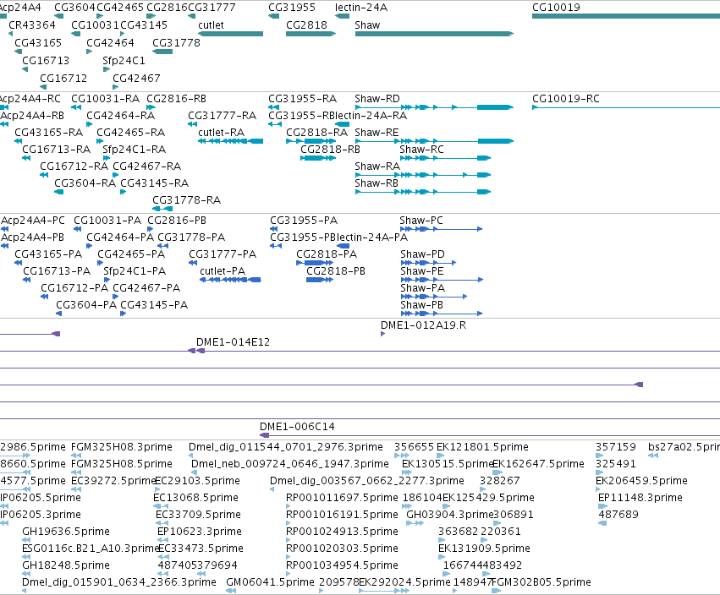This screenshot has height=595, width=720.
Task: Click the CG42465 gene label
Action: (x=120, y=8)
